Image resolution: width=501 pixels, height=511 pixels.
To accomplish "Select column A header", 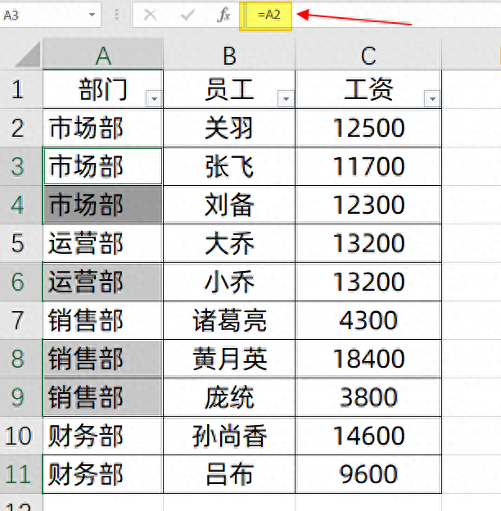I will click(x=103, y=54).
